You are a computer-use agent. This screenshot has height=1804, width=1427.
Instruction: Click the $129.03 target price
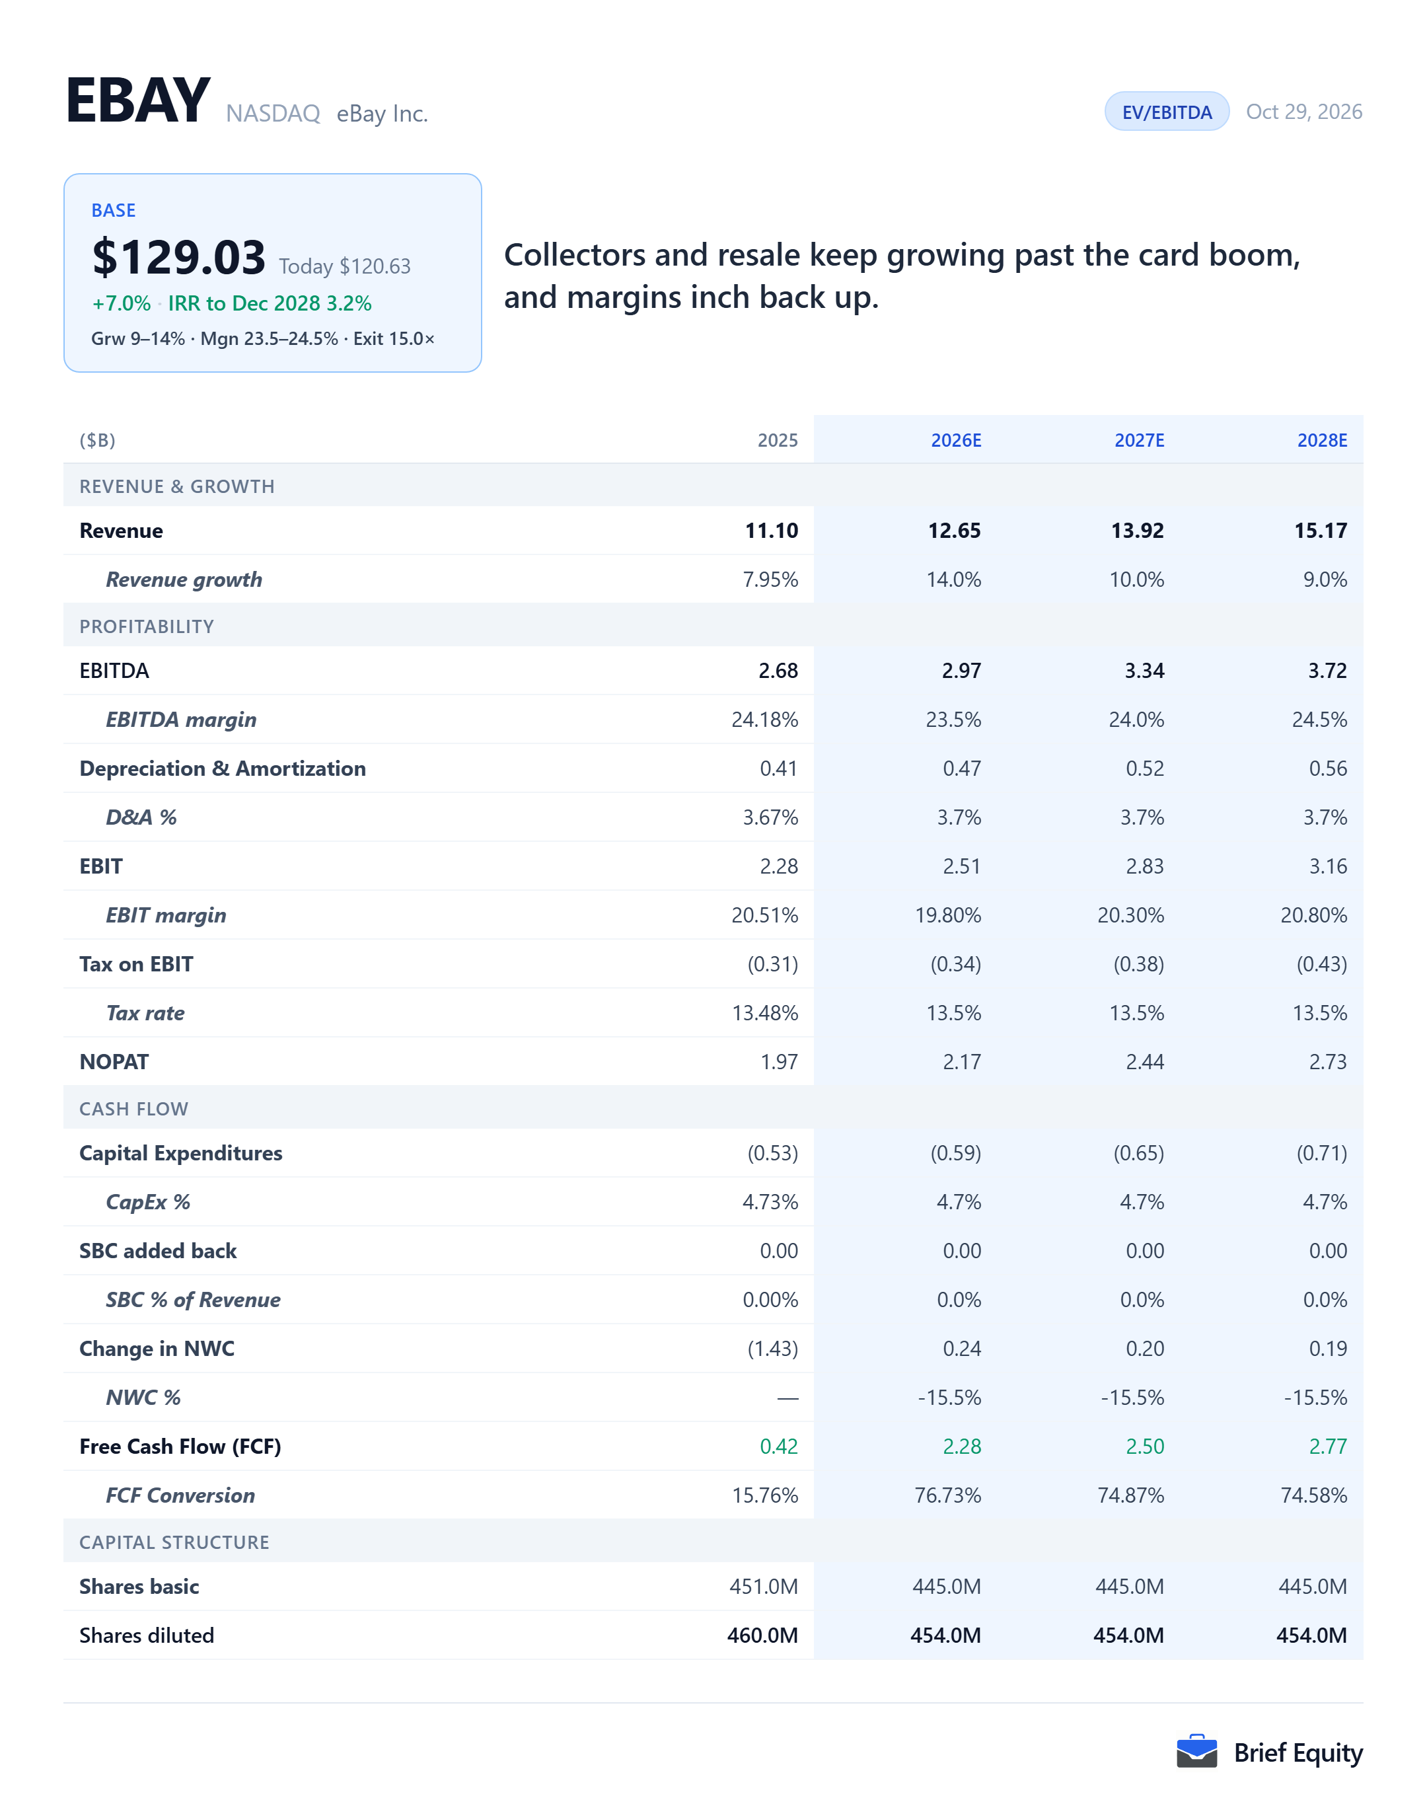[x=179, y=257]
